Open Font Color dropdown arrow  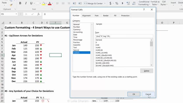pos(52,3)
